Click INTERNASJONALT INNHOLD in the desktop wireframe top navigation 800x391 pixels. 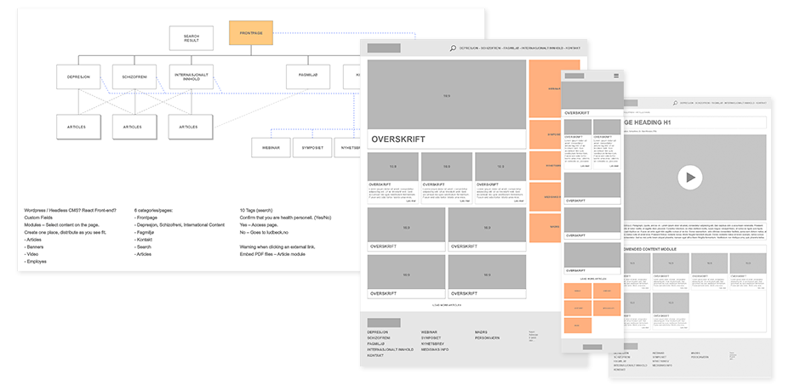click(x=543, y=48)
